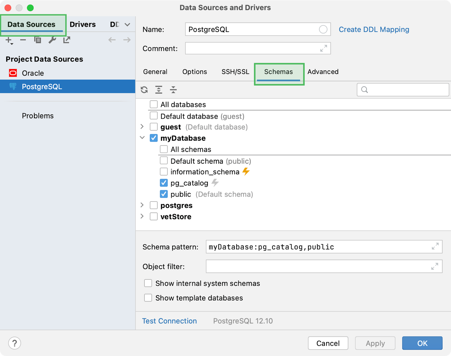Image resolution: width=451 pixels, height=356 pixels.
Task: Enable Show internal system schemas
Action: click(148, 283)
